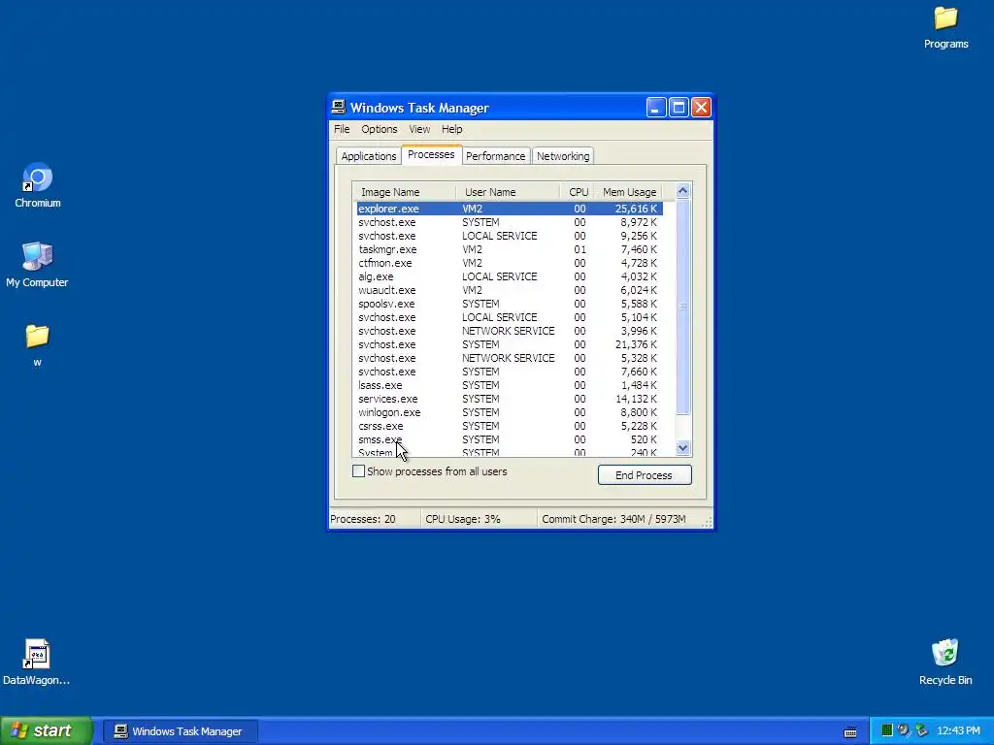994x745 pixels.
Task: Select the smss.exe process row
Action: point(509,439)
